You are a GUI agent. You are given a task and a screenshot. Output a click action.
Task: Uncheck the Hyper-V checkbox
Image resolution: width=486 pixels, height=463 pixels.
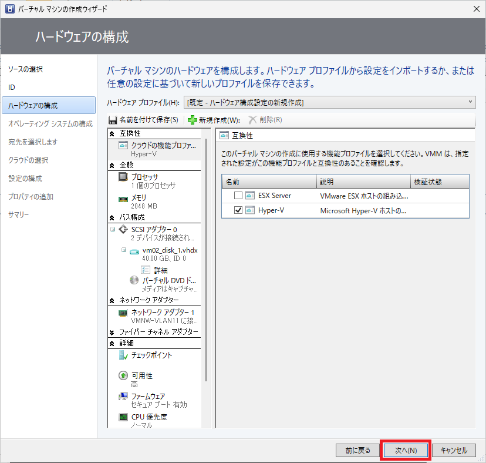click(238, 210)
